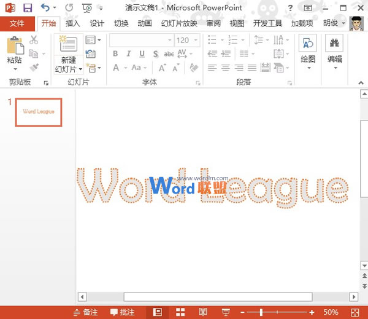This screenshot has width=368, height=319.
Task: Switch to Reading view in status bar
Action: coord(203,312)
